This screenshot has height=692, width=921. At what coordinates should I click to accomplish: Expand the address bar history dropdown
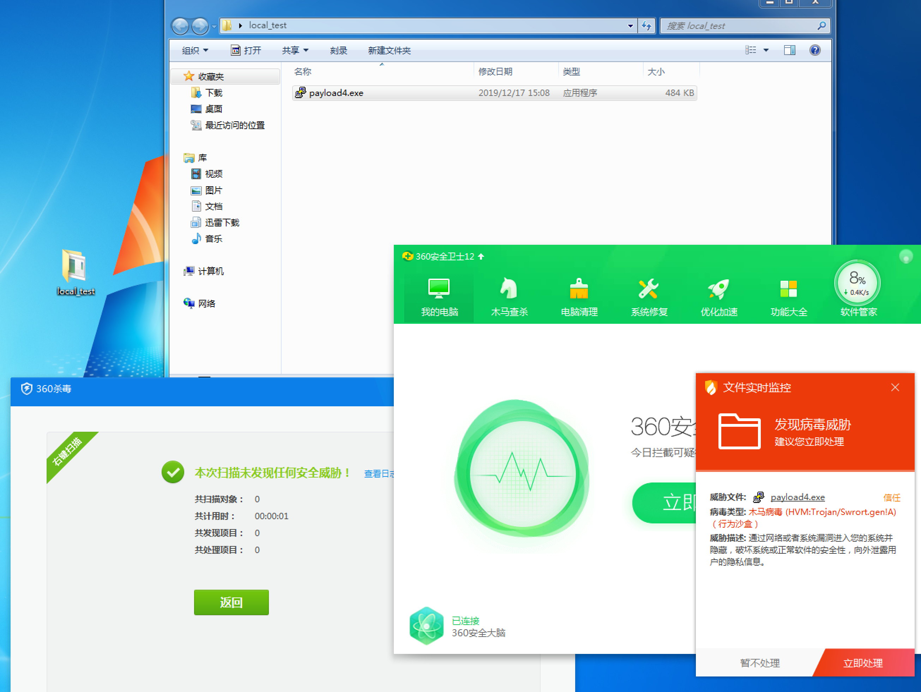point(630,26)
